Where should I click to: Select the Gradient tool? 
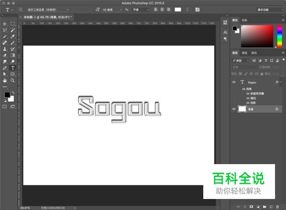[x=13, y=55]
